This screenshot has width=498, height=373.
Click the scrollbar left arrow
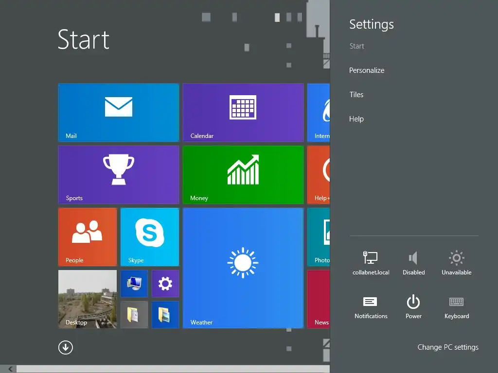coord(10,369)
